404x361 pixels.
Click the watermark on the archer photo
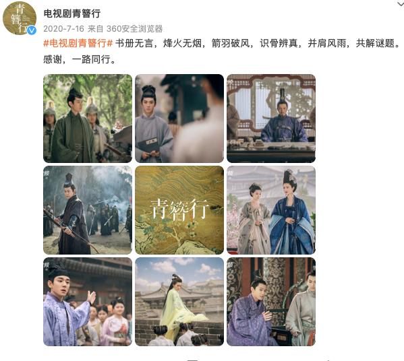47,173
